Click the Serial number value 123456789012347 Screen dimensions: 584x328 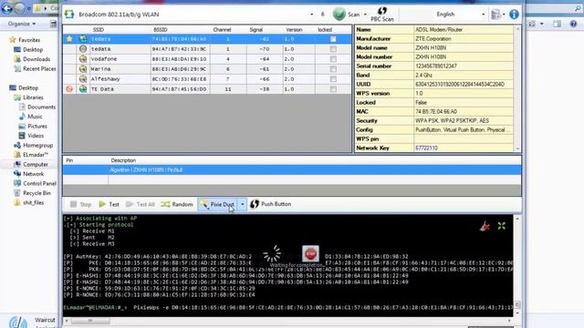[436, 66]
